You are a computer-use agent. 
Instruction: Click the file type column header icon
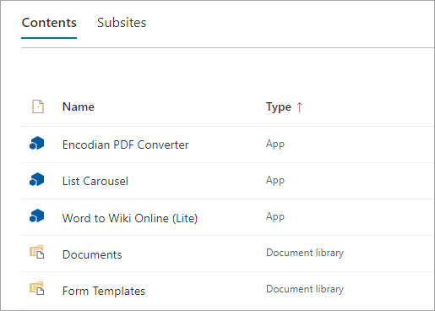[38, 106]
